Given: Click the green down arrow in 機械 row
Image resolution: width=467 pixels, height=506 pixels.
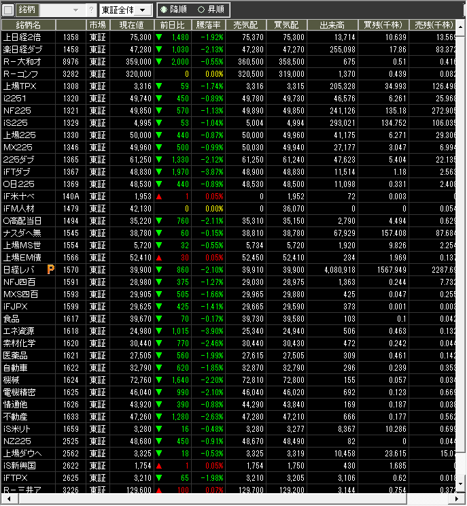Looking at the screenshot, I should [159, 380].
